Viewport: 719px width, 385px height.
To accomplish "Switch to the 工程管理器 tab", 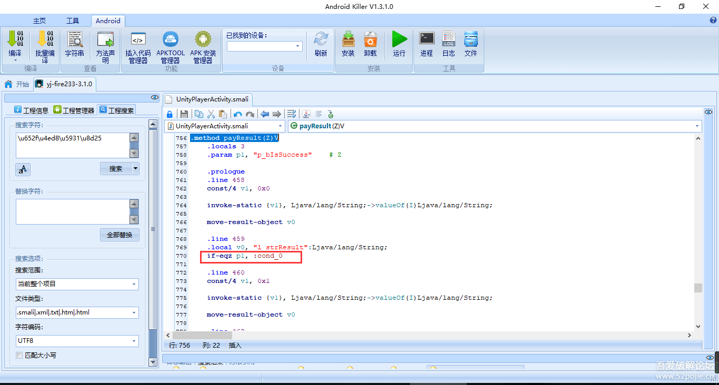I will pyautogui.click(x=74, y=110).
